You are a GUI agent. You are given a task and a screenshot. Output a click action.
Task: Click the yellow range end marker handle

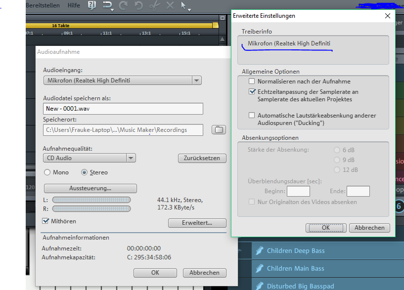[x=216, y=25]
